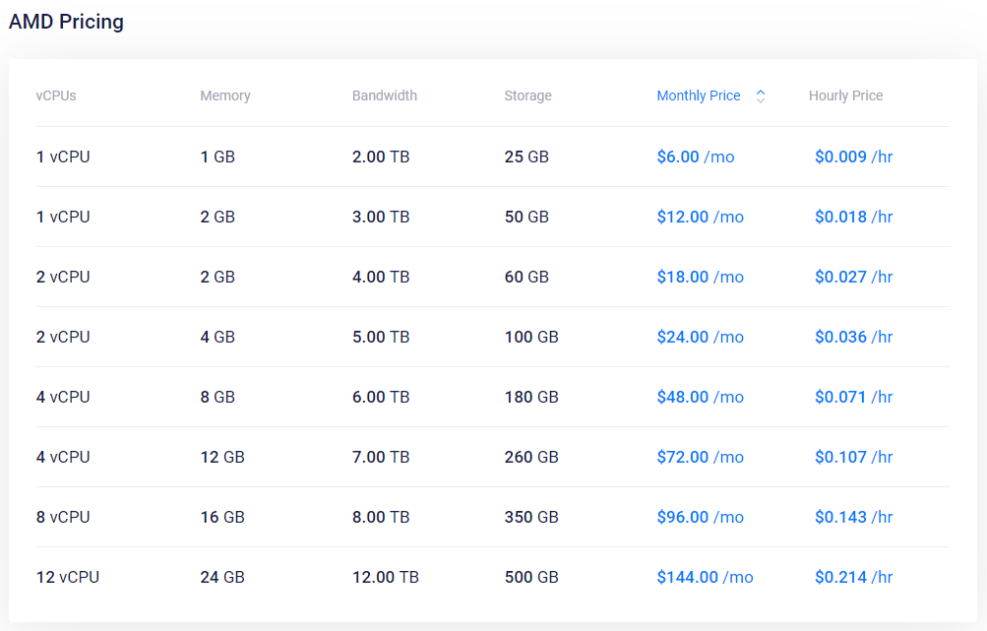987x631 pixels.
Task: Click the 100 GB storage cell
Action: pos(531,337)
